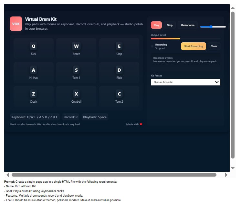The image size is (241, 205).
Task: Hit the Kick pad labeled Q
Action: tap(34, 49)
